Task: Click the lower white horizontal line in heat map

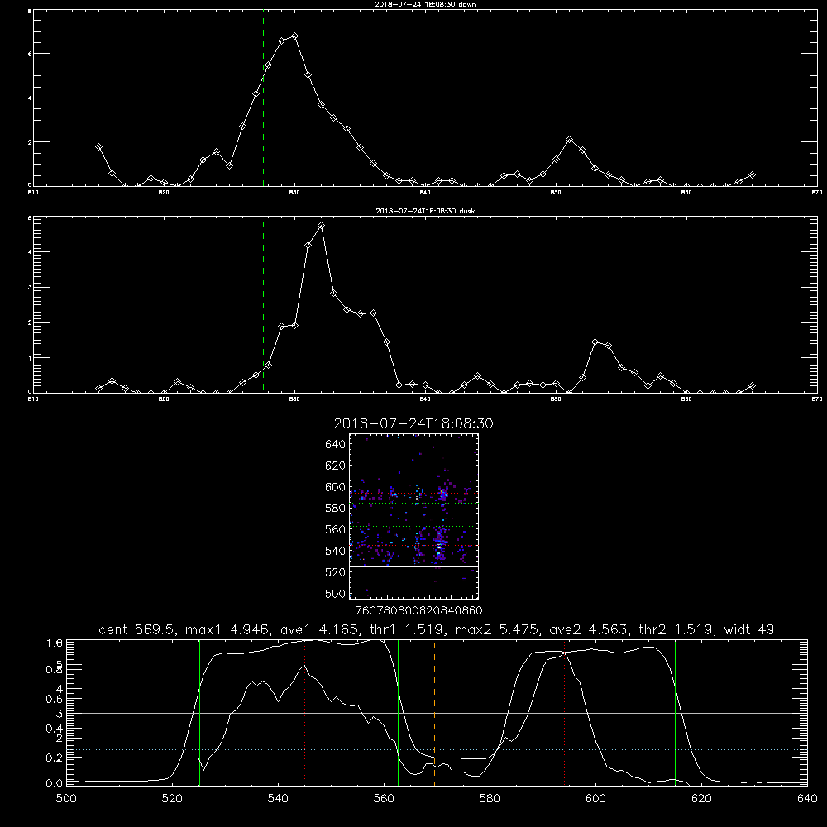Action: tap(413, 567)
